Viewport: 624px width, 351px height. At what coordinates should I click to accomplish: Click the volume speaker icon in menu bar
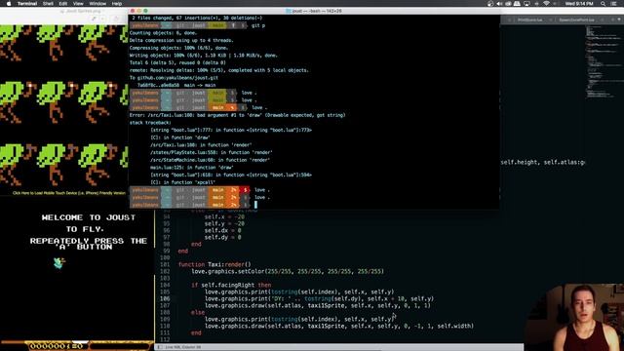(499, 4)
